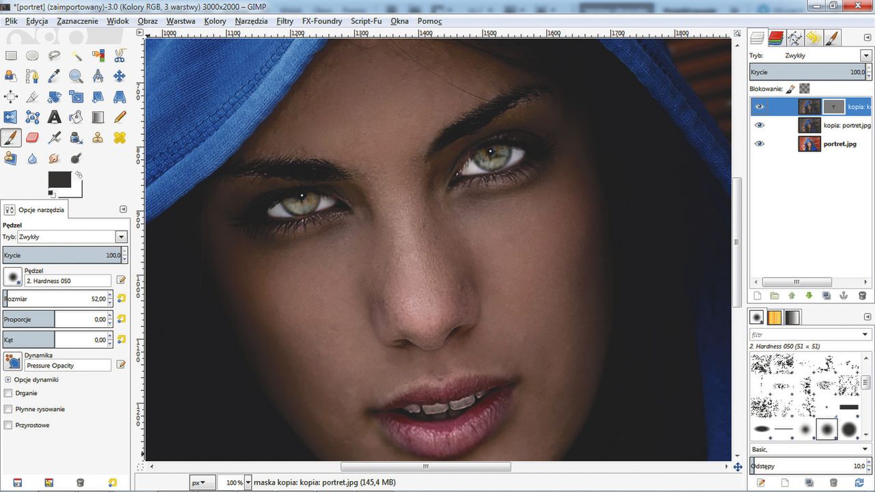Open the px unit dropdown in status bar
The height and width of the screenshot is (492, 875).
coord(203,482)
